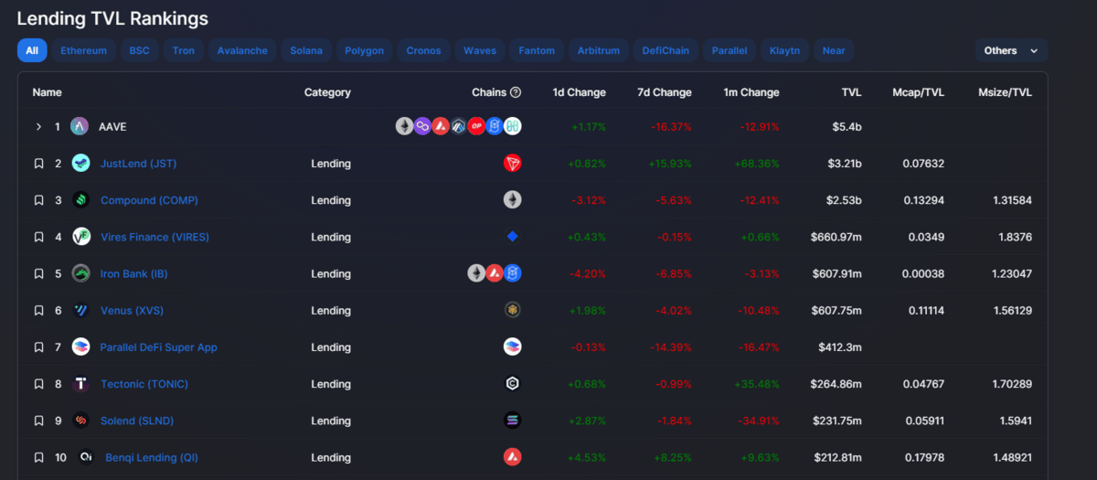Click Parallel DeFi Super App logo
Screen dimensions: 1097x480
(x=80, y=347)
